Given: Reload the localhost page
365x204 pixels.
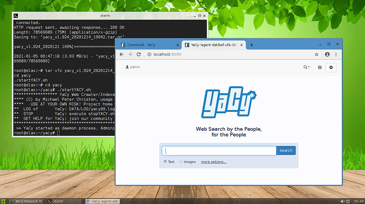Looking at the screenshot, I should pos(139,54).
